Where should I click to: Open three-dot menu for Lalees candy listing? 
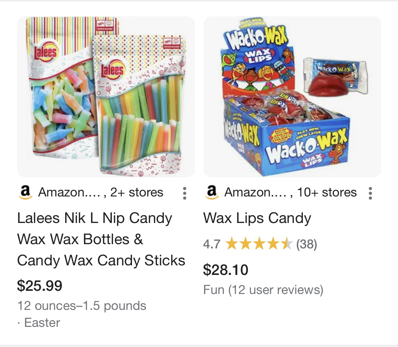[x=184, y=193]
